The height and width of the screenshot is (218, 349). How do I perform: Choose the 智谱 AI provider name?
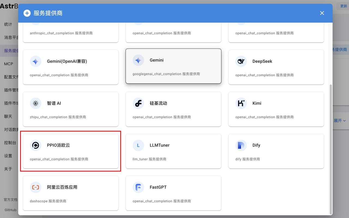54,103
